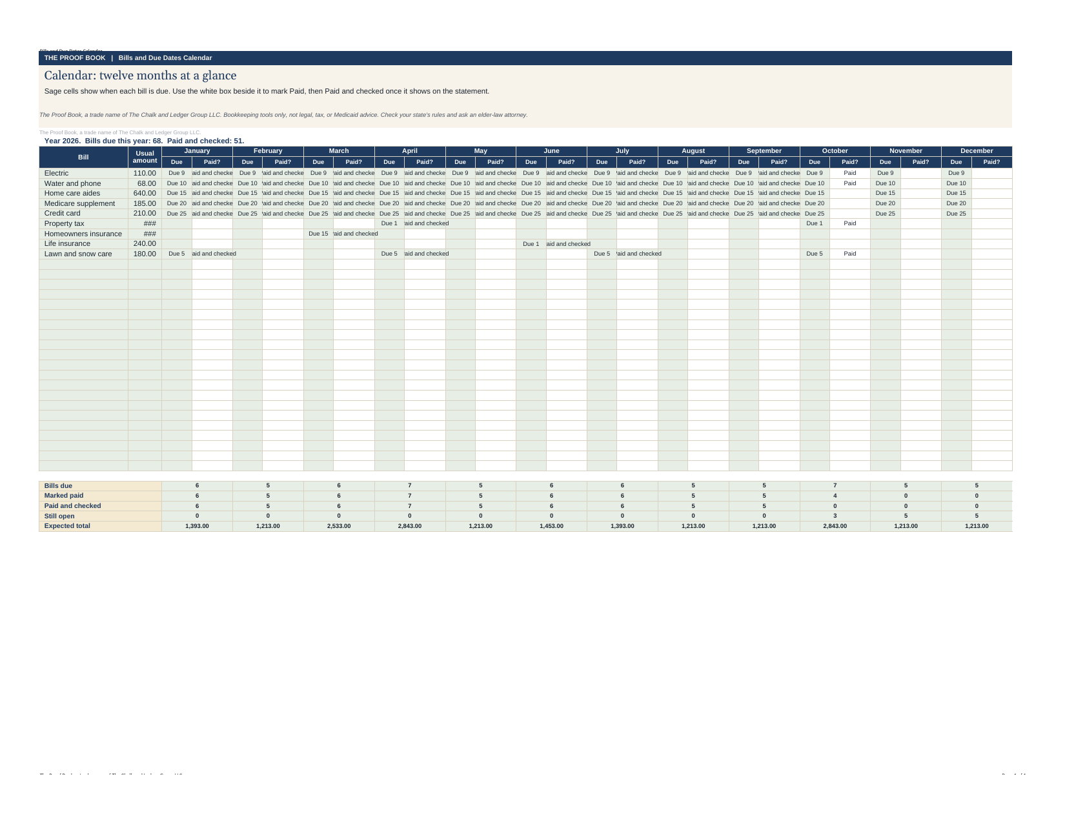Select the Credit card bill cell

tap(83, 213)
